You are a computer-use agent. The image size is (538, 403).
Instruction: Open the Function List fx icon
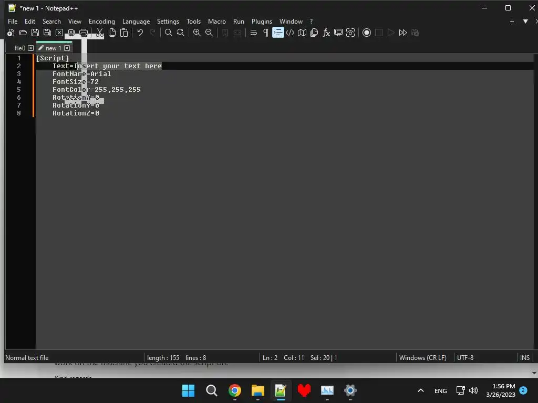pyautogui.click(x=326, y=33)
